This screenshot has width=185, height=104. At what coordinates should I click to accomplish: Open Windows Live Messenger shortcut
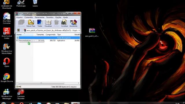click(x=7, y=94)
